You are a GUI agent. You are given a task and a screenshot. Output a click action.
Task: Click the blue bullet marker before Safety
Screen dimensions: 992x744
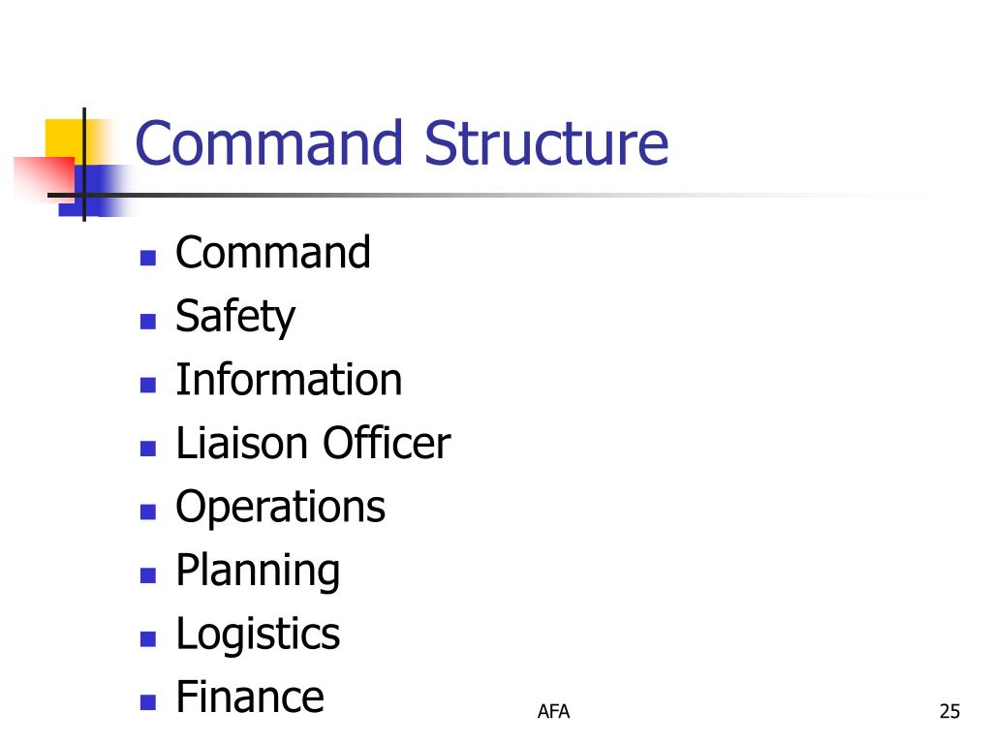pyautogui.click(x=148, y=322)
